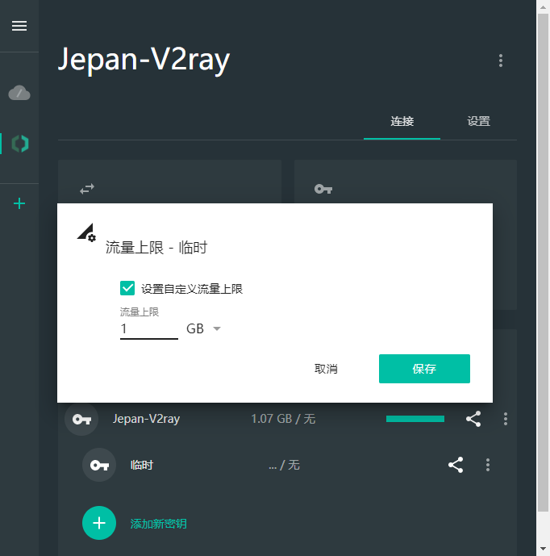Switch to the 设置 tab

pos(478,121)
